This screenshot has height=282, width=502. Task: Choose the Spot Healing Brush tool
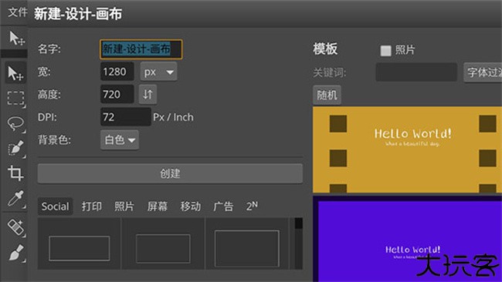click(15, 227)
